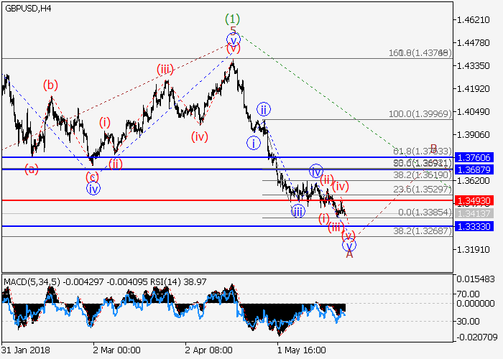This screenshot has width=503, height=359.
Task: Click the red A wave label
Action: click(349, 254)
